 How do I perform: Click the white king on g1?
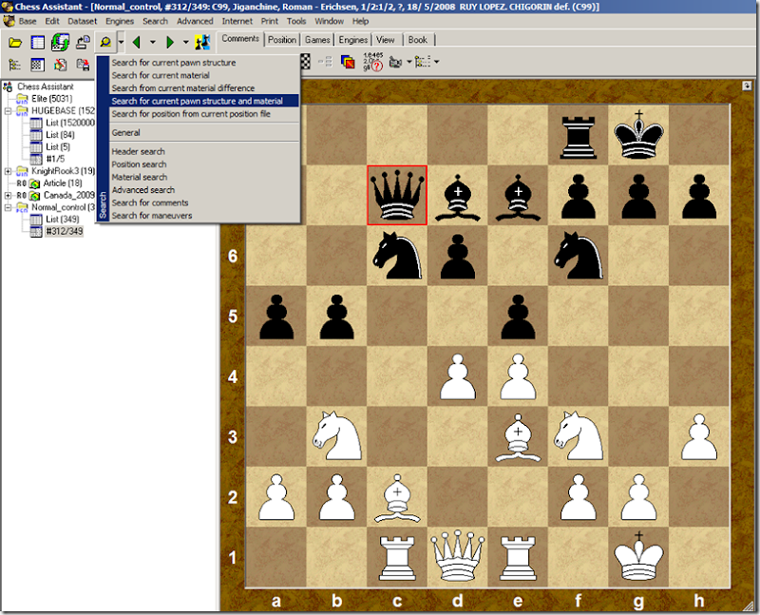coord(638,556)
